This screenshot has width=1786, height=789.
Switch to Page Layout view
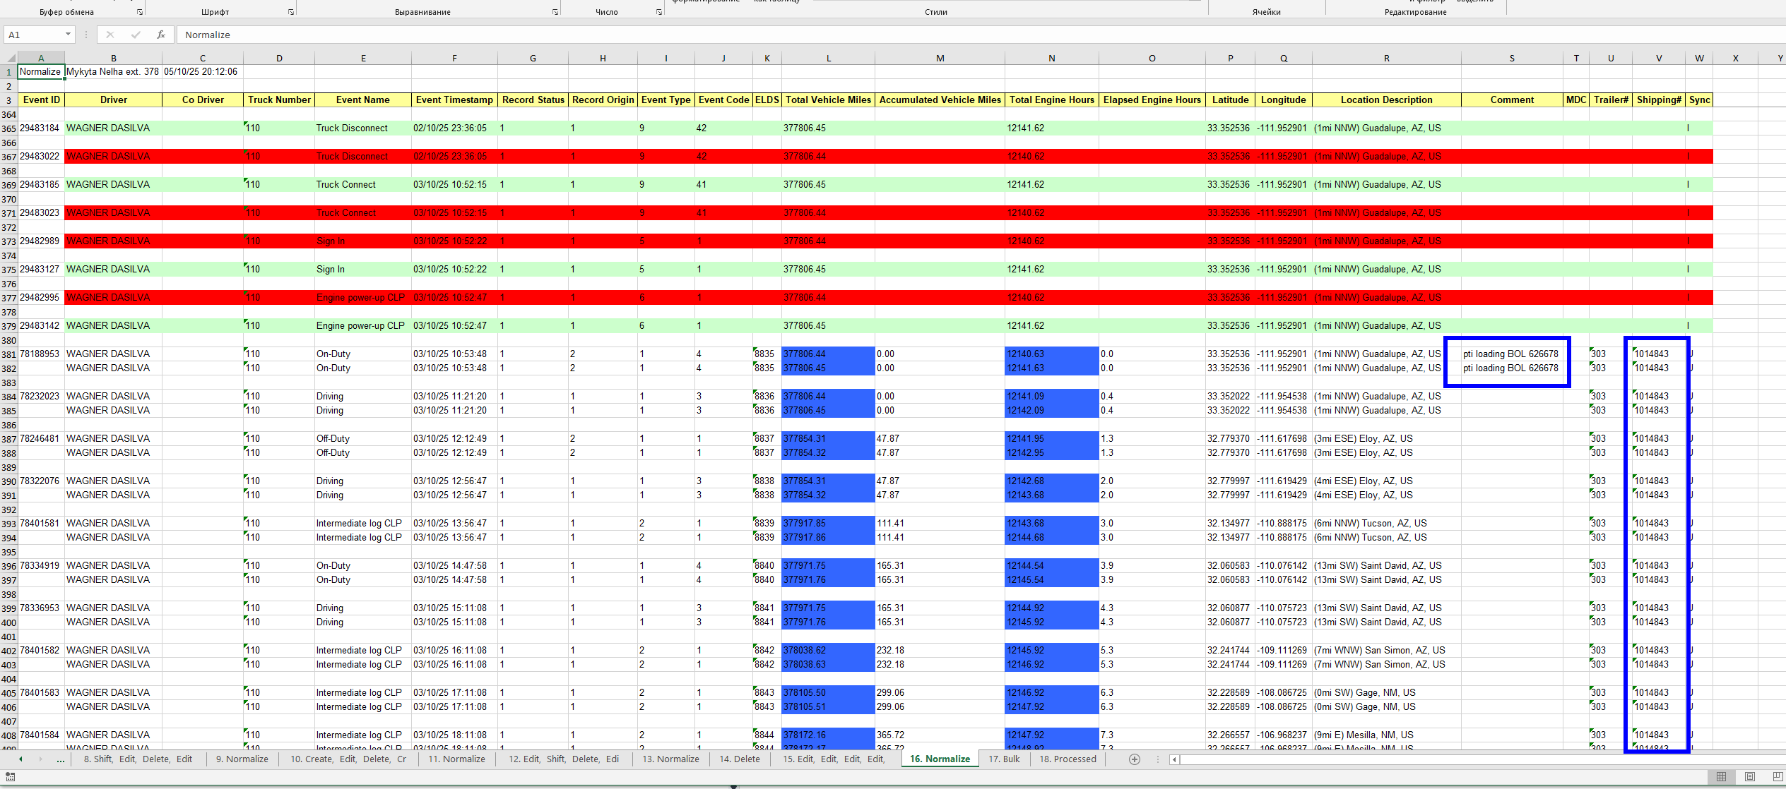pyautogui.click(x=1749, y=776)
